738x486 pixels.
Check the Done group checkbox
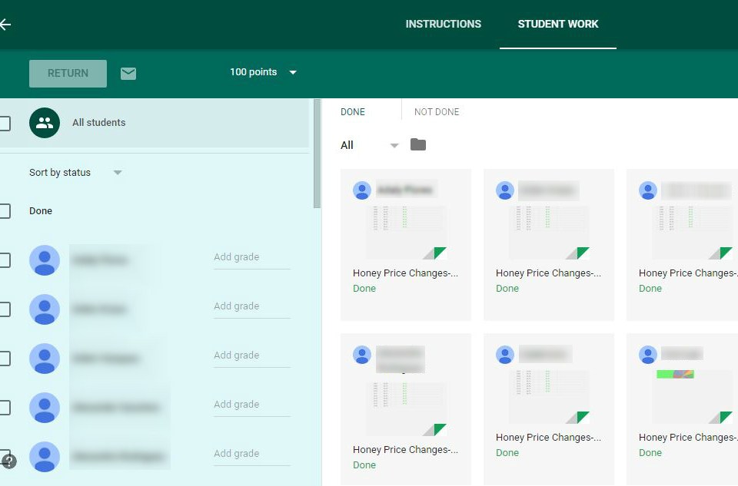[x=5, y=211]
